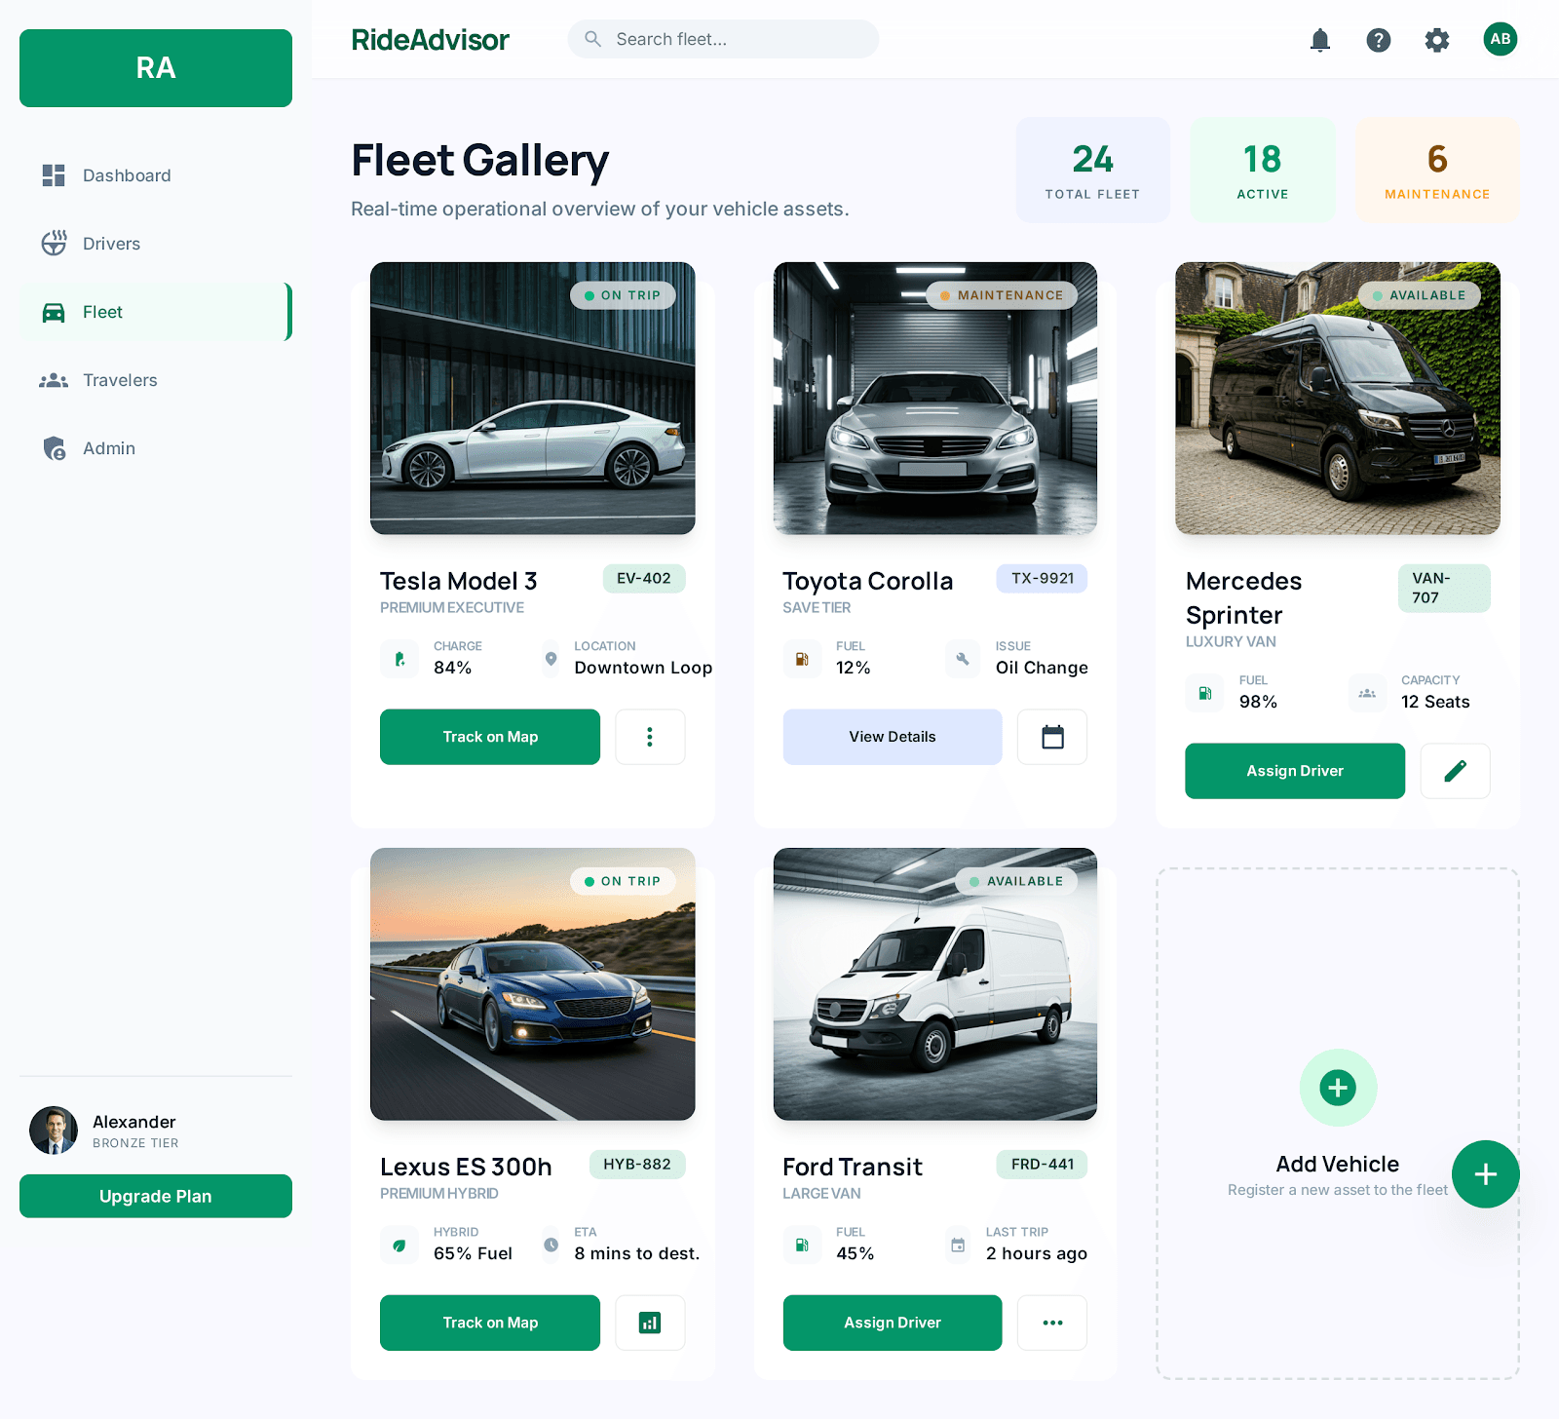Click the Fleet car icon in sidebar
The height and width of the screenshot is (1419, 1559).
[54, 312]
